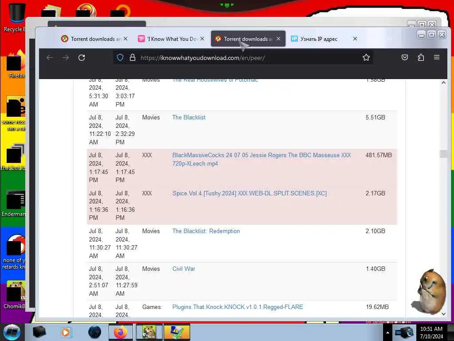Viewport: 454px width, 341px height.
Task: Click the page scrollbar thumb
Action: pyautogui.click(x=443, y=154)
